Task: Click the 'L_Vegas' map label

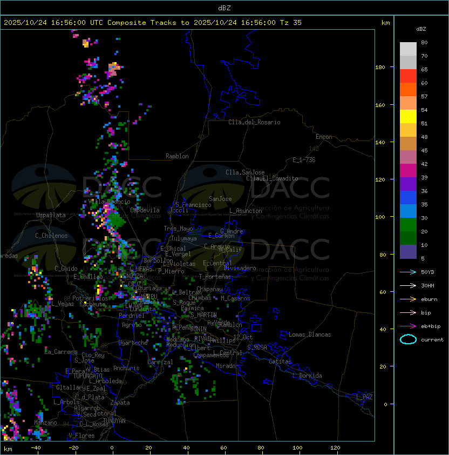Action: [63, 304]
